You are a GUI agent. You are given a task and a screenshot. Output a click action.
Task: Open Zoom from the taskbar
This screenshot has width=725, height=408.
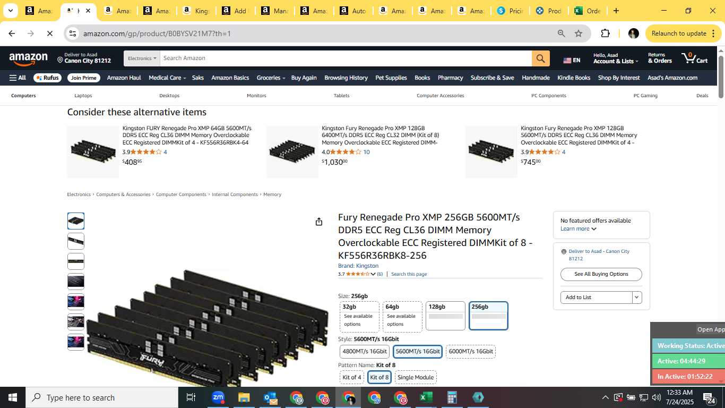(218, 397)
